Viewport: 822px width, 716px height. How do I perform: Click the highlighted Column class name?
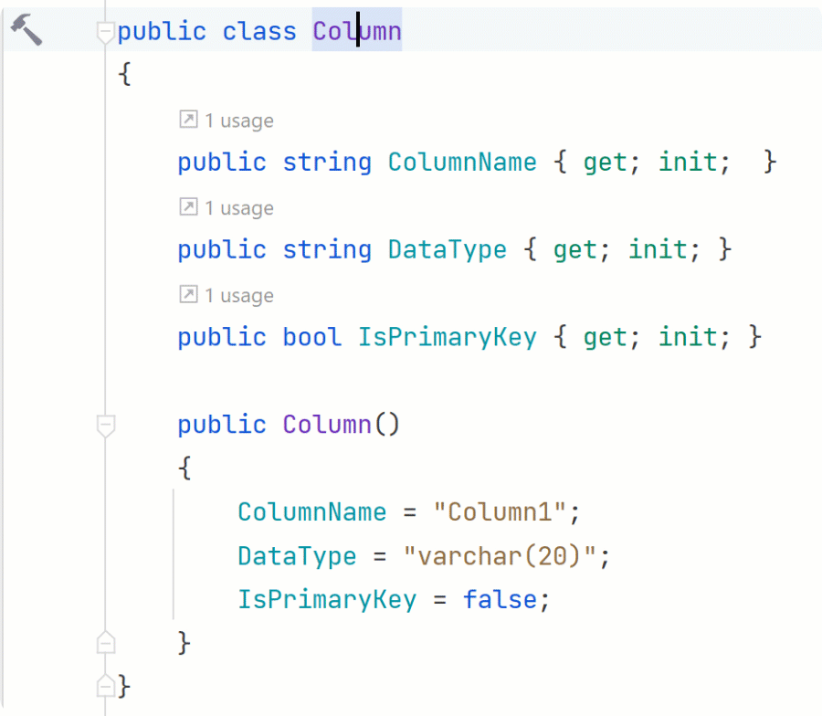coord(357,31)
